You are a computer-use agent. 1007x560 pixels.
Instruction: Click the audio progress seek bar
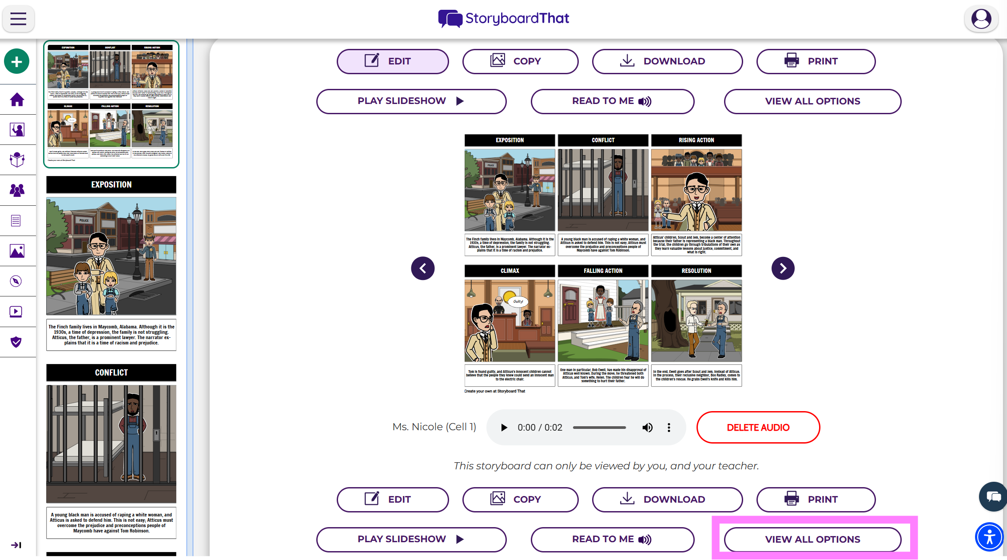599,428
